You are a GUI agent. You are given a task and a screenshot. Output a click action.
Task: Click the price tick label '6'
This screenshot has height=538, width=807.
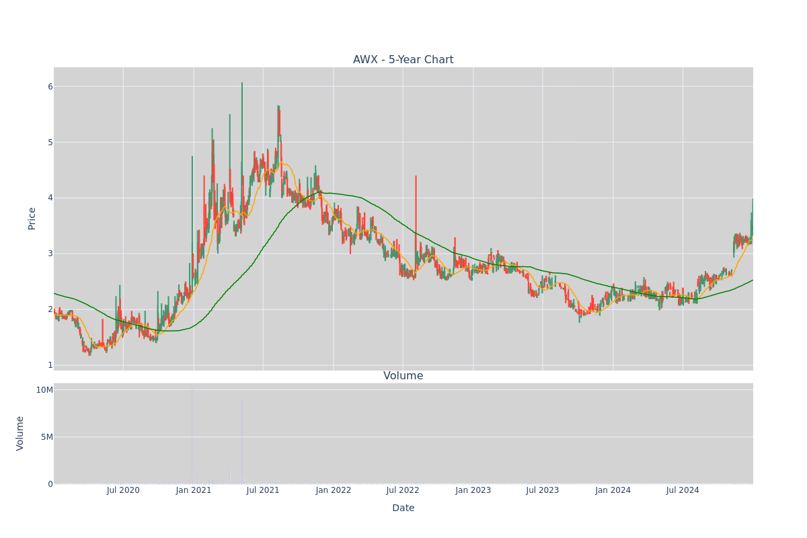[x=50, y=87]
